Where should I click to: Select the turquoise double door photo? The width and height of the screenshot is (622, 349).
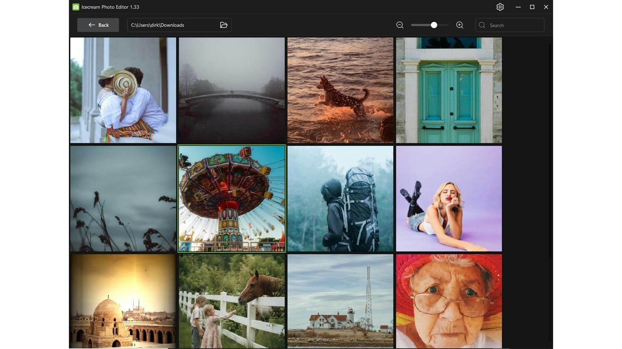[449, 90]
